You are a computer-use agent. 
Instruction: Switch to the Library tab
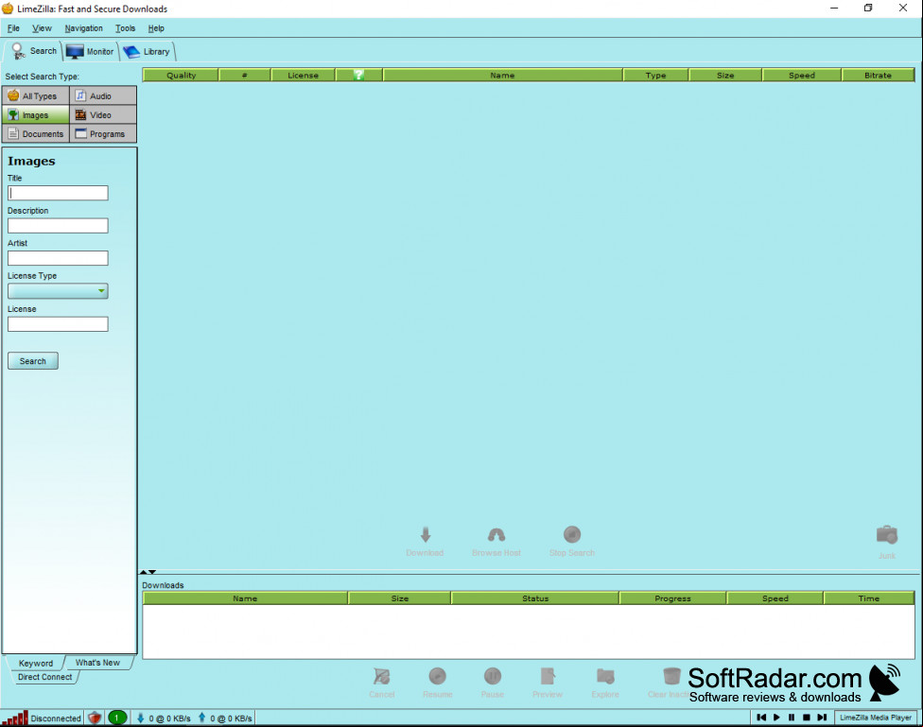(x=148, y=52)
